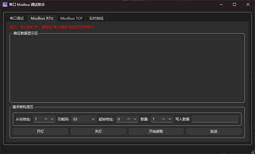Increase the 起始地址 value with up arrow
The height and width of the screenshot is (154, 255).
coord(129,119)
